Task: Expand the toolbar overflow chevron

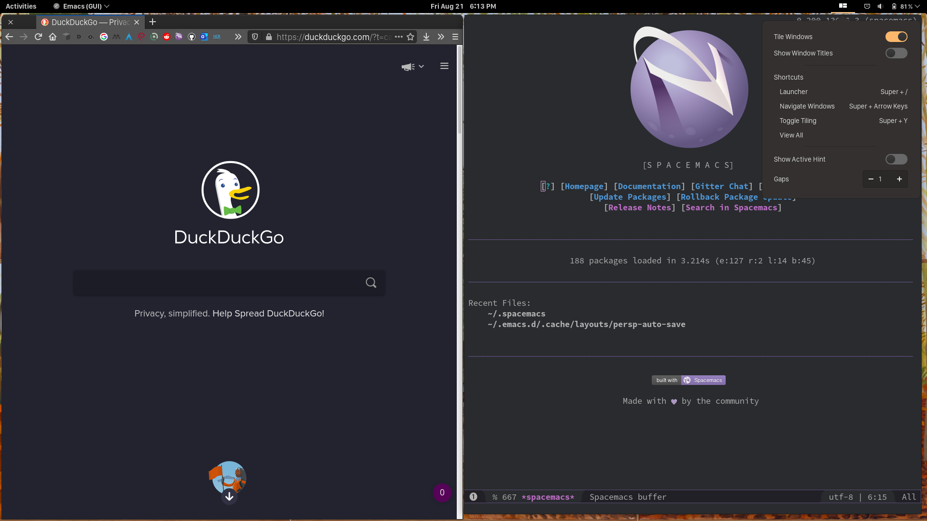Action: 441,37
